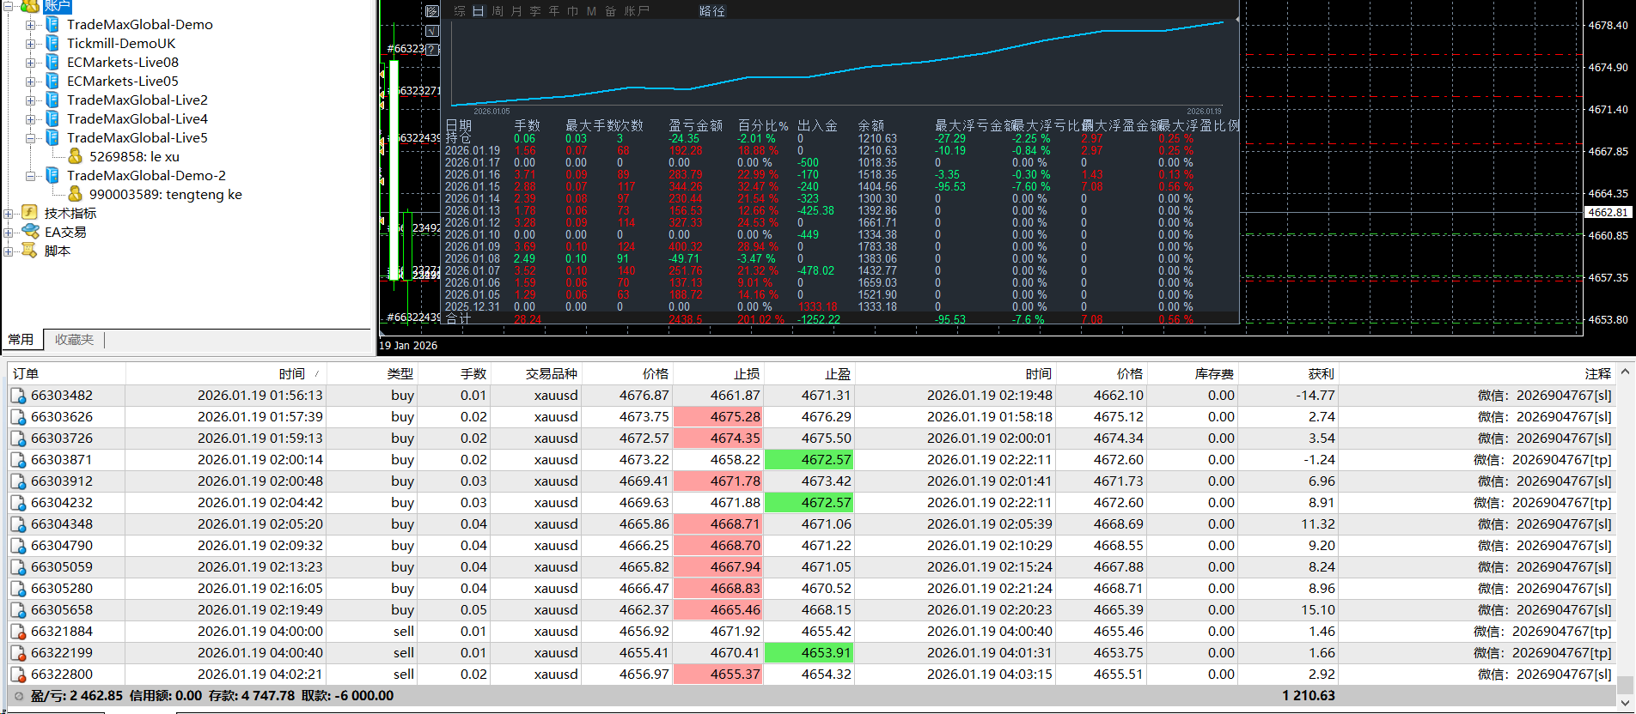The height and width of the screenshot is (714, 1636).
Task: Collapse the TradeMaxGlobal-Live5 tree node
Action: [30, 138]
